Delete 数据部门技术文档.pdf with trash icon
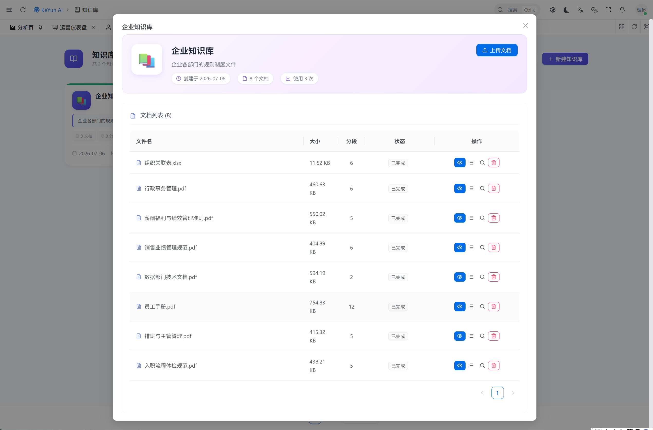Image resolution: width=653 pixels, height=430 pixels. [494, 277]
